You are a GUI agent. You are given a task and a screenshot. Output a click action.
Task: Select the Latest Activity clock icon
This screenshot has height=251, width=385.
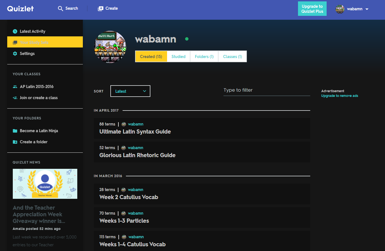[x=15, y=31]
